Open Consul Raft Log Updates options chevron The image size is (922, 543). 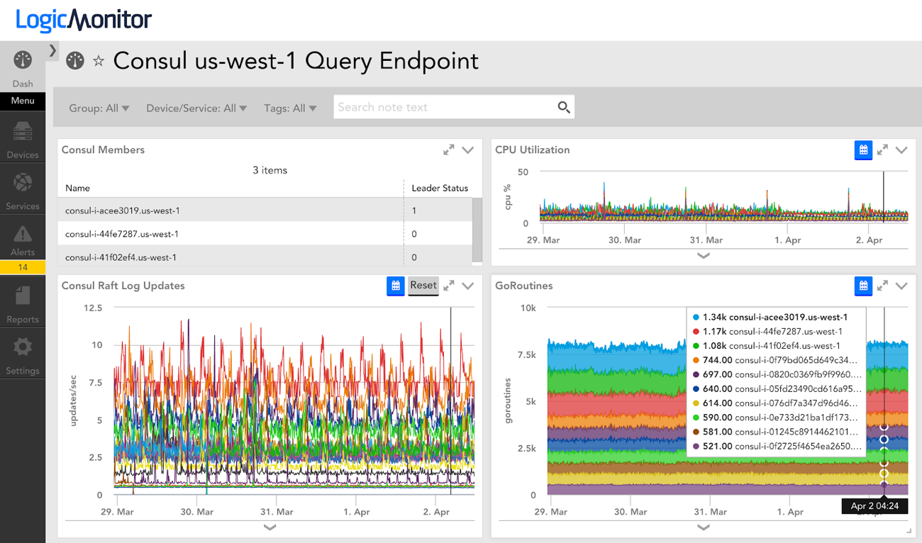[468, 286]
